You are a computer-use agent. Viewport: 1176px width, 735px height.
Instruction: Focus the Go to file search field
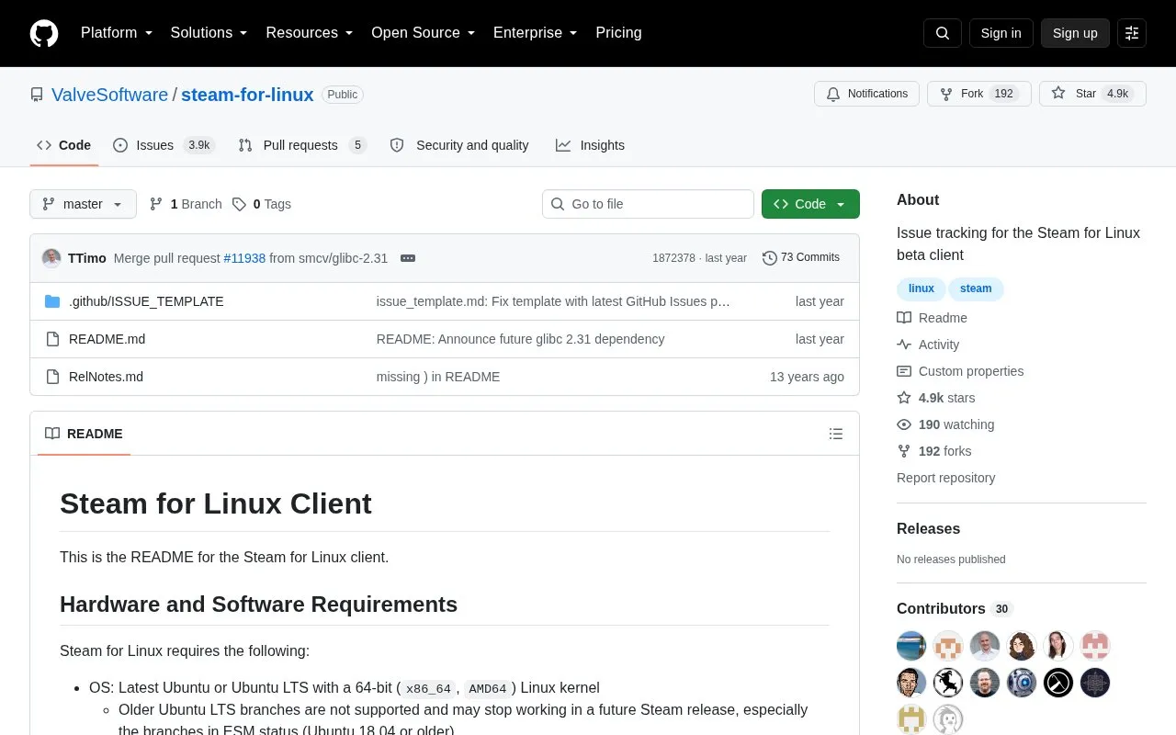pos(648,204)
